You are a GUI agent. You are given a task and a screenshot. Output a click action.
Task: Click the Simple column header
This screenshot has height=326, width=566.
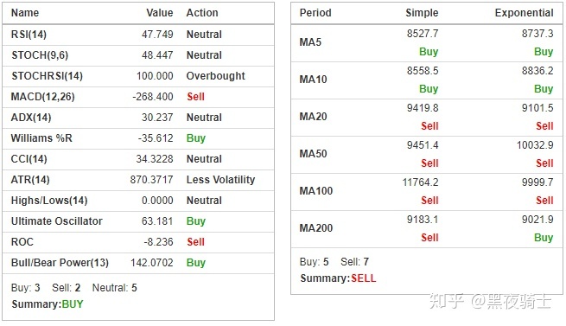click(422, 13)
